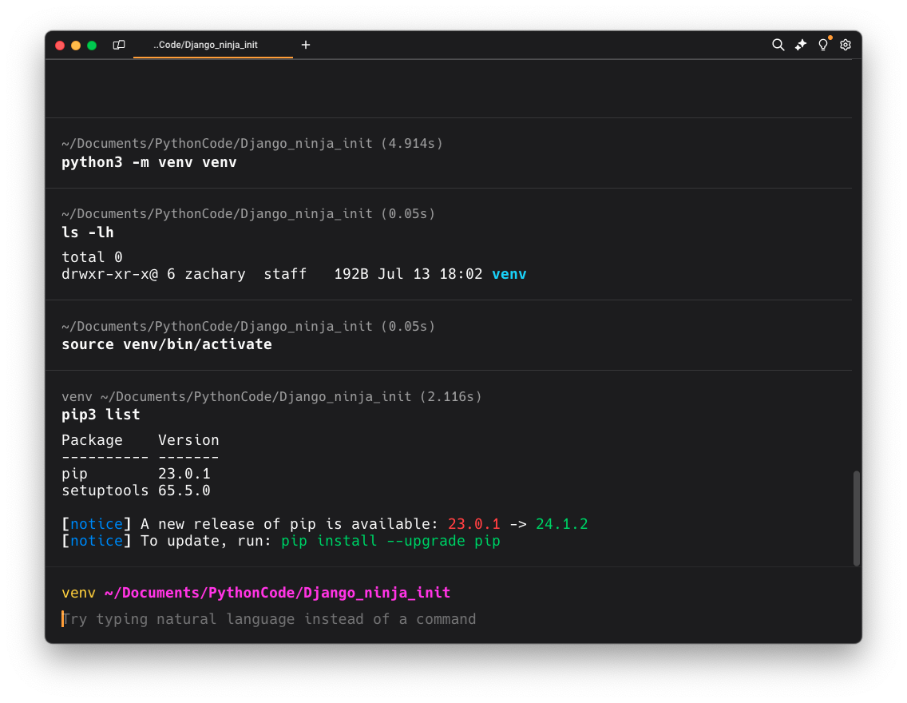Select the ..Code/Django_ninja_init tab
907x703 pixels.
(206, 45)
